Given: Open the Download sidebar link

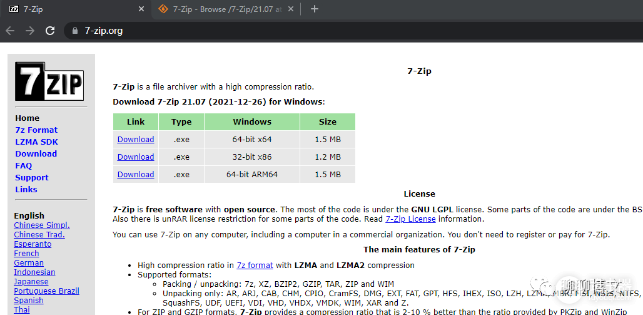Looking at the screenshot, I should pyautogui.click(x=36, y=154).
